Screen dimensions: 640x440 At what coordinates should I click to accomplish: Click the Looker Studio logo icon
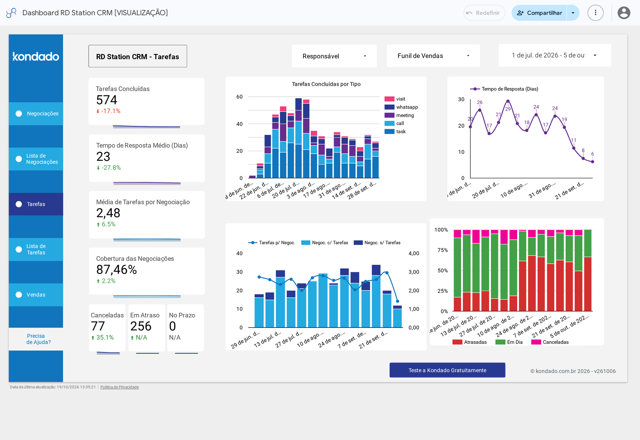pyautogui.click(x=11, y=13)
